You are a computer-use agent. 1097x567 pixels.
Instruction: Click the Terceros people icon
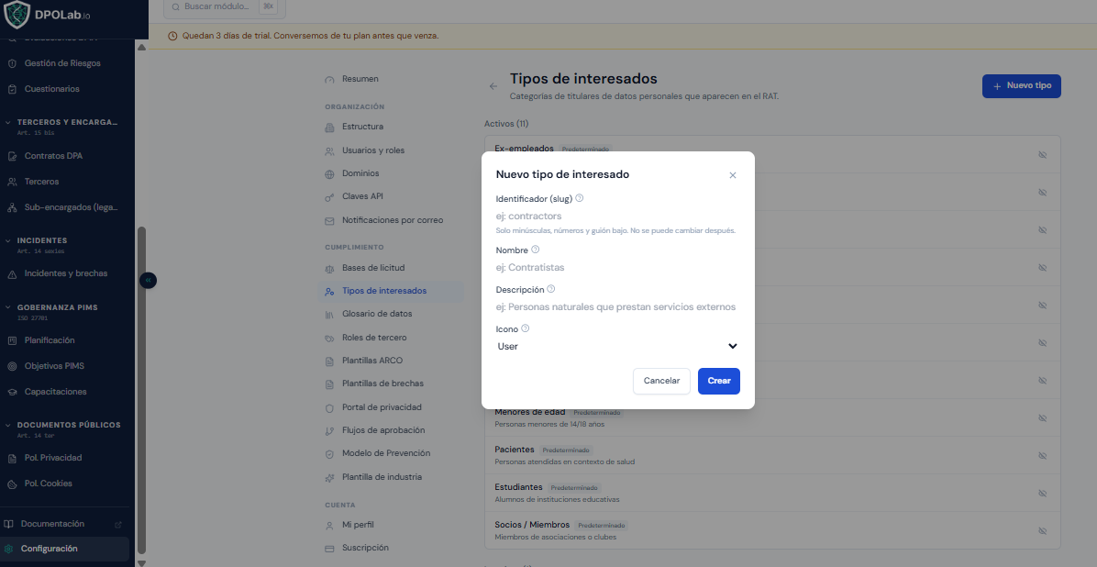(11, 182)
